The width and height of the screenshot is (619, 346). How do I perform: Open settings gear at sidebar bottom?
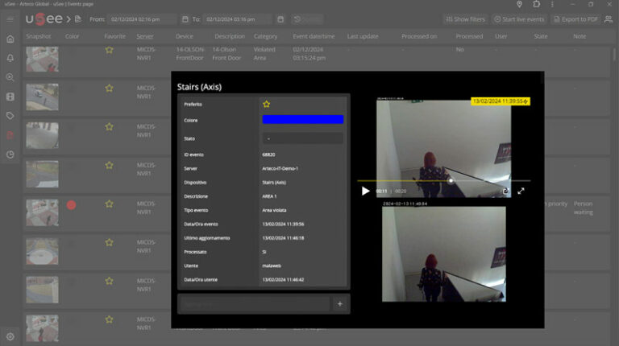pyautogui.click(x=10, y=336)
